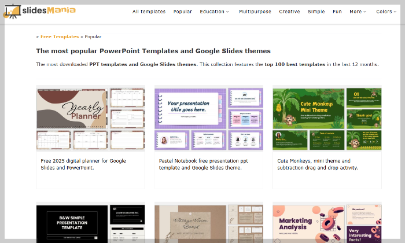This screenshot has width=405, height=243.
Task: Open the Cute Monkeys Mini Theme thumbnail
Action: pyautogui.click(x=327, y=119)
